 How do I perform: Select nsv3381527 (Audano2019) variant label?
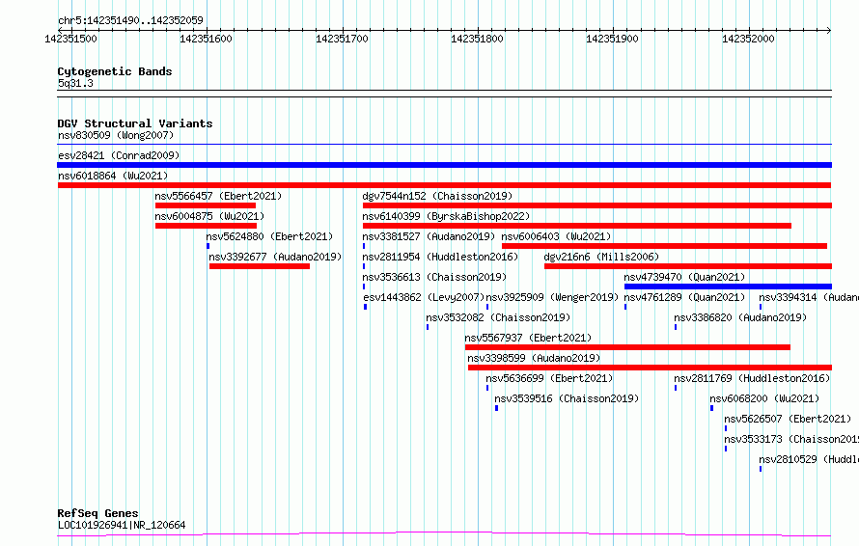point(429,236)
